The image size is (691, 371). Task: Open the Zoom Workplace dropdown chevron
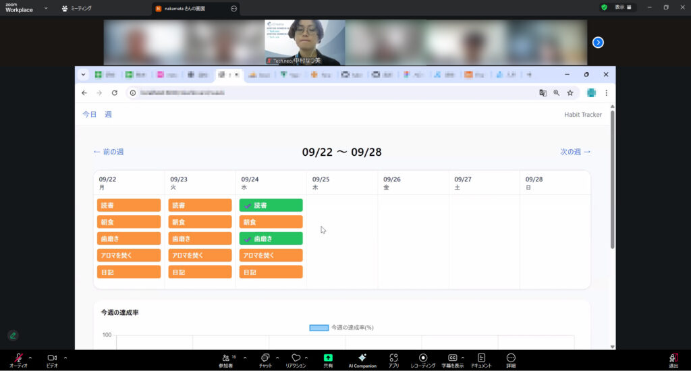46,8
